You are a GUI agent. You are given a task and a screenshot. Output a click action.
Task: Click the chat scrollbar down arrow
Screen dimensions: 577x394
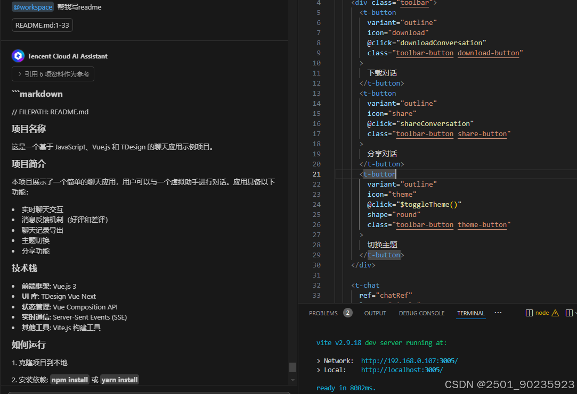(292, 380)
